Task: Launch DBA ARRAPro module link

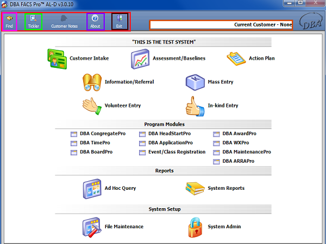Action: point(239,161)
